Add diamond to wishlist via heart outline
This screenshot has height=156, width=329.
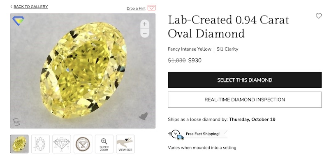point(318,16)
